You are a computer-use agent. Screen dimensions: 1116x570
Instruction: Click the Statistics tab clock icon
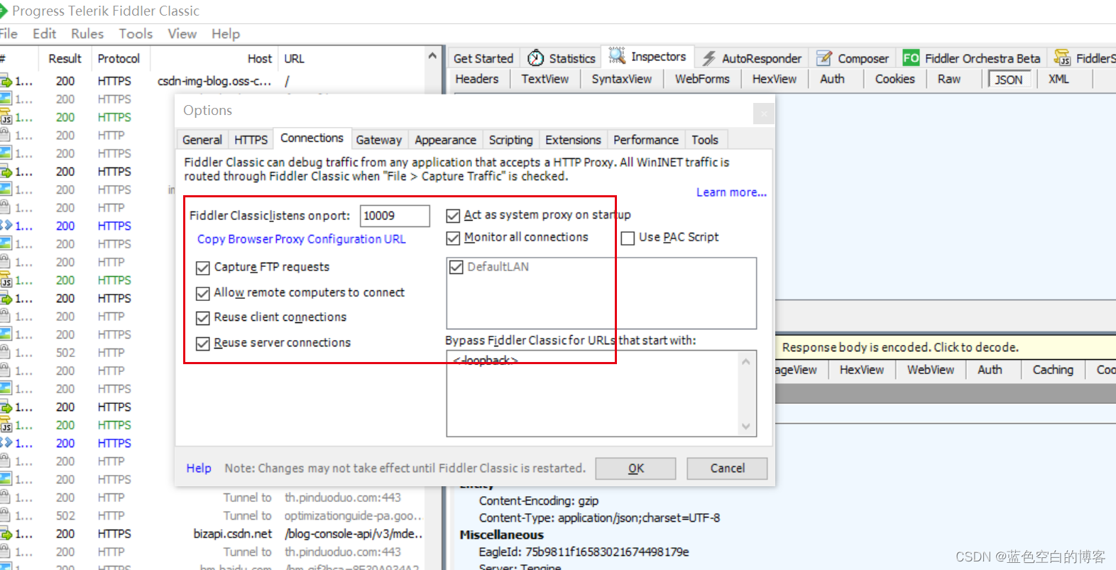(536, 58)
